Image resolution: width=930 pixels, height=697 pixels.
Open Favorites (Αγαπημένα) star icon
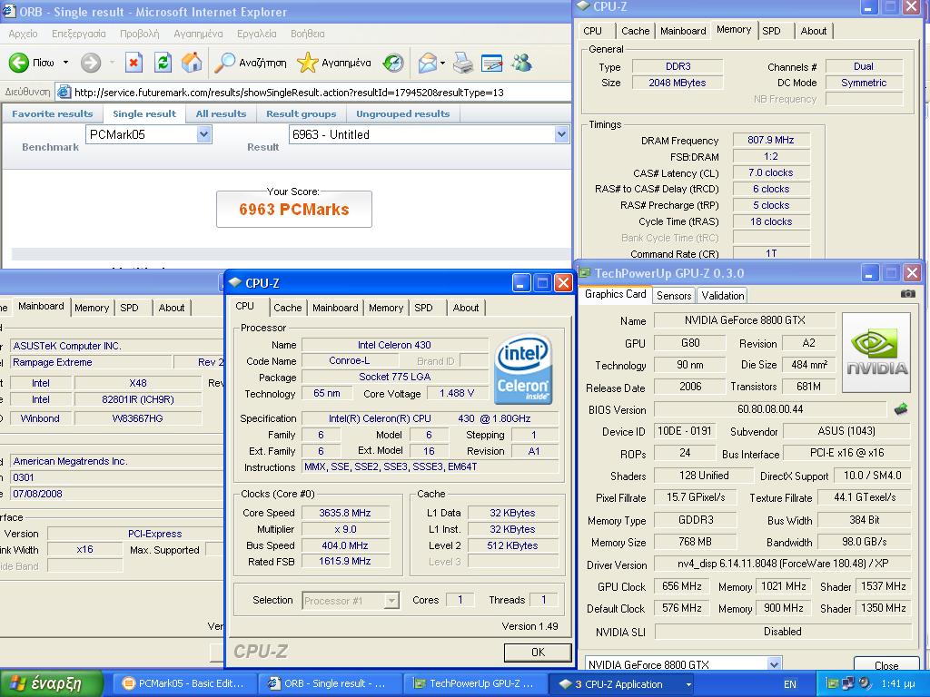click(307, 63)
